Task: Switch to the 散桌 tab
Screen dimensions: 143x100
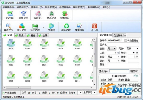Action: pyautogui.click(x=20, y=35)
